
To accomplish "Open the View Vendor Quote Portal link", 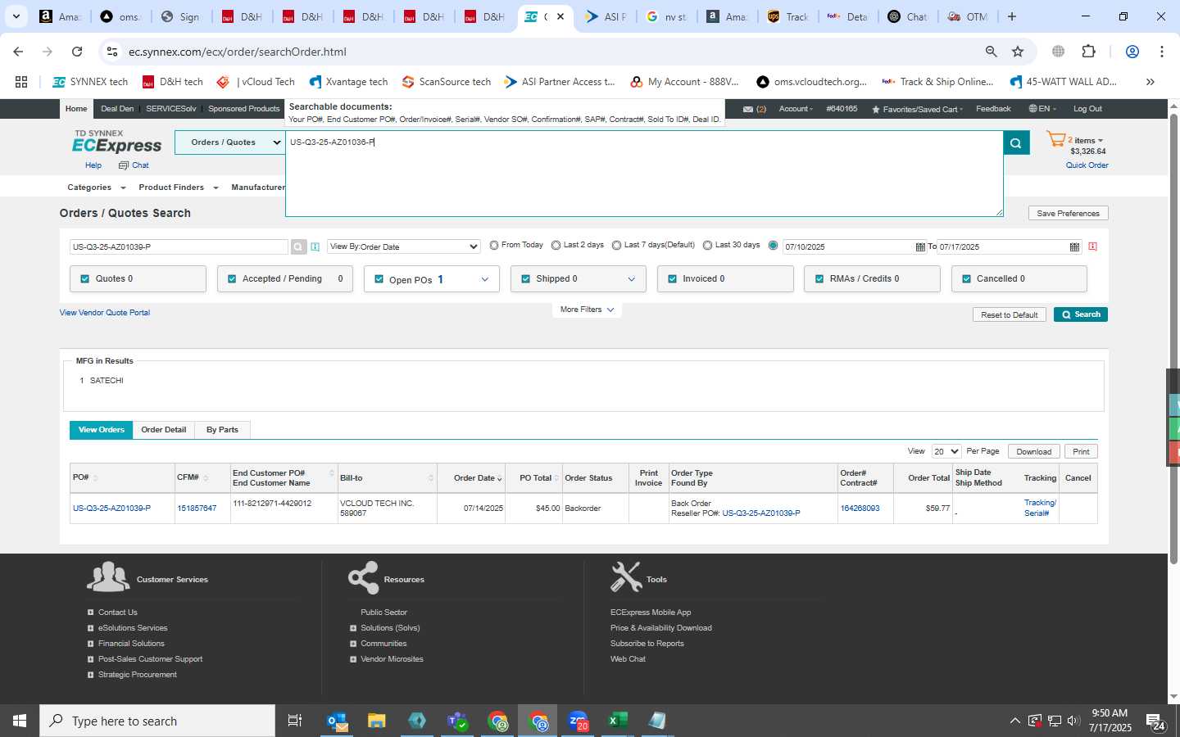I will (105, 313).
